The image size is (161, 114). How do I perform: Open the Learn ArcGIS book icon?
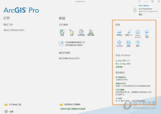138,32
